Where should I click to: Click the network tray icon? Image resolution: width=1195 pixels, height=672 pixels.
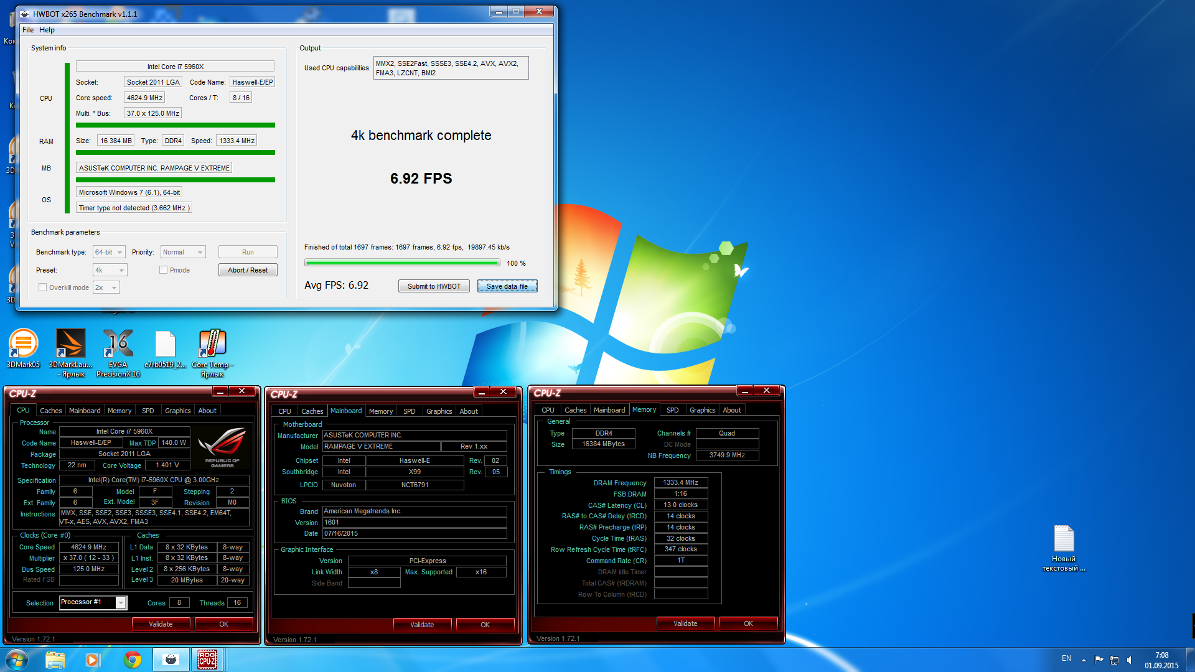coord(1114,660)
